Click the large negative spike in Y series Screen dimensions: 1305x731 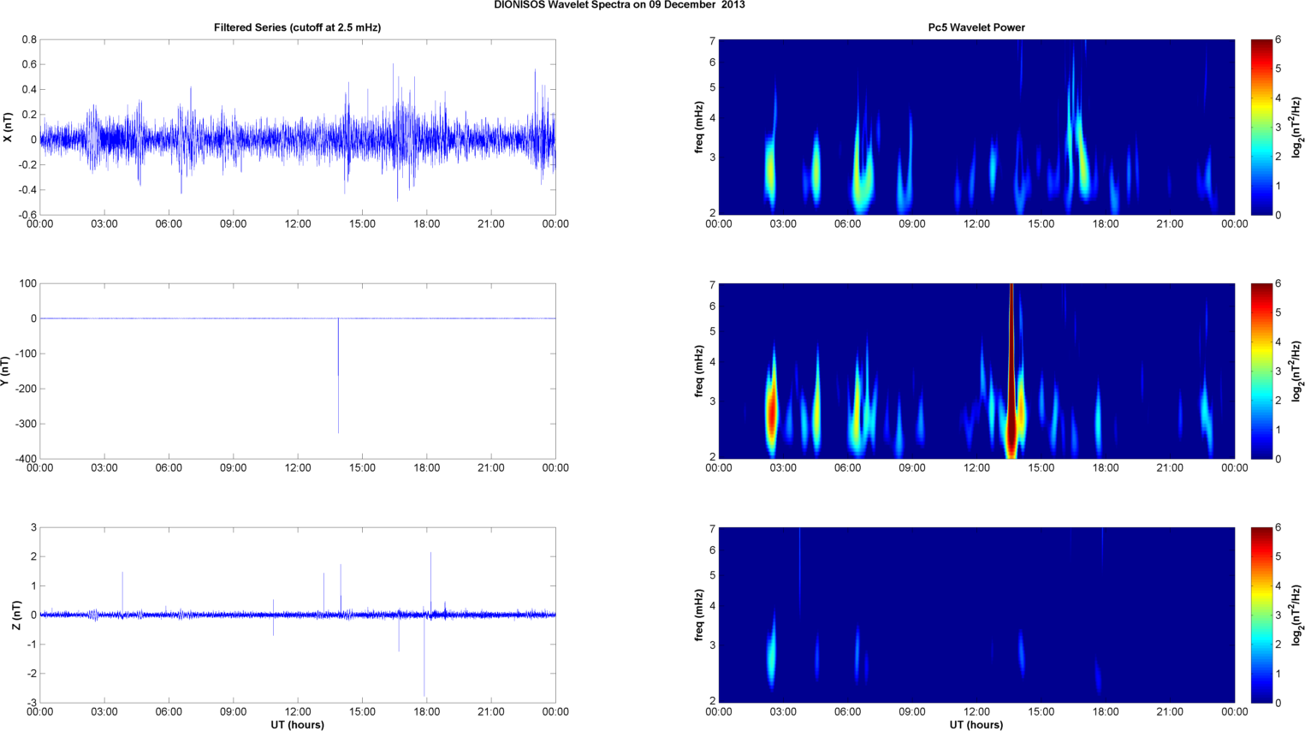point(338,375)
